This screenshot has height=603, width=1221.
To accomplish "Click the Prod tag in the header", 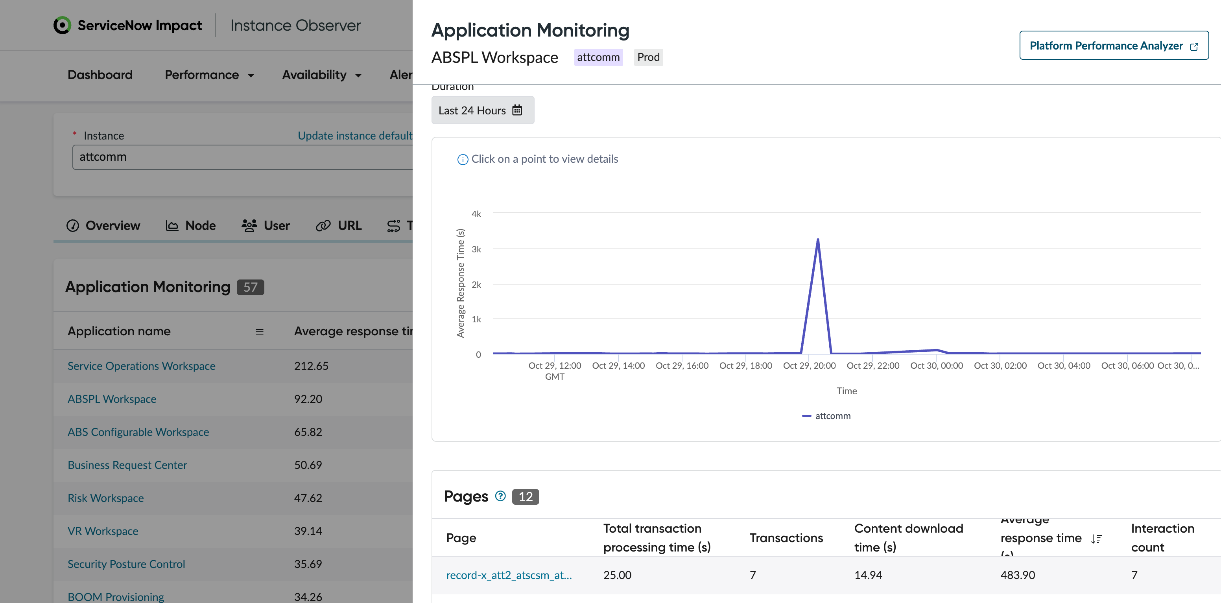I will point(648,57).
